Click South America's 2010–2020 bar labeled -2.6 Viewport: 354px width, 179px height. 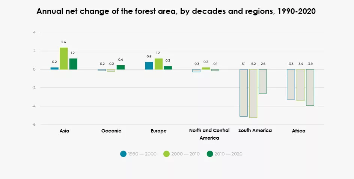pyautogui.click(x=262, y=81)
